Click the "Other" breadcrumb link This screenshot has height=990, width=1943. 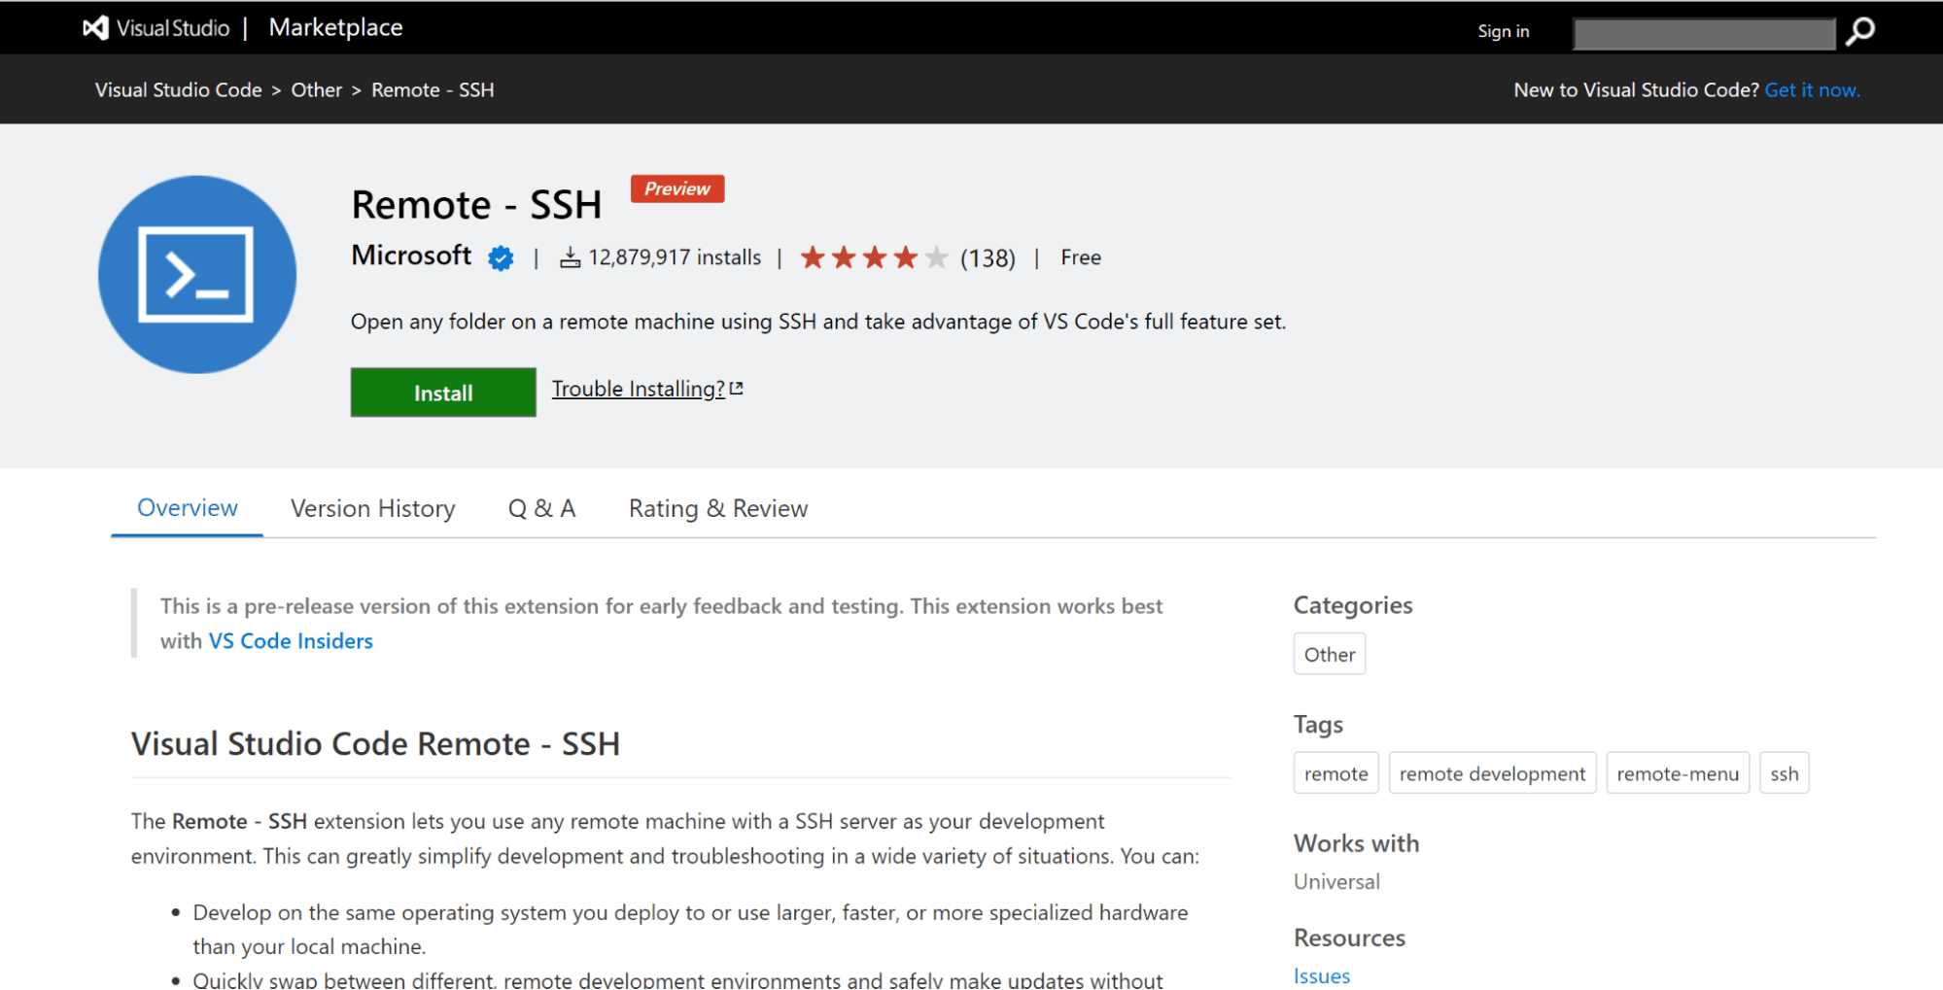tap(316, 89)
